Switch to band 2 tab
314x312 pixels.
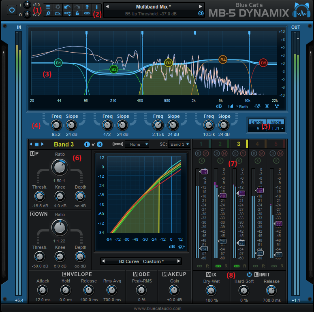coord(221,144)
